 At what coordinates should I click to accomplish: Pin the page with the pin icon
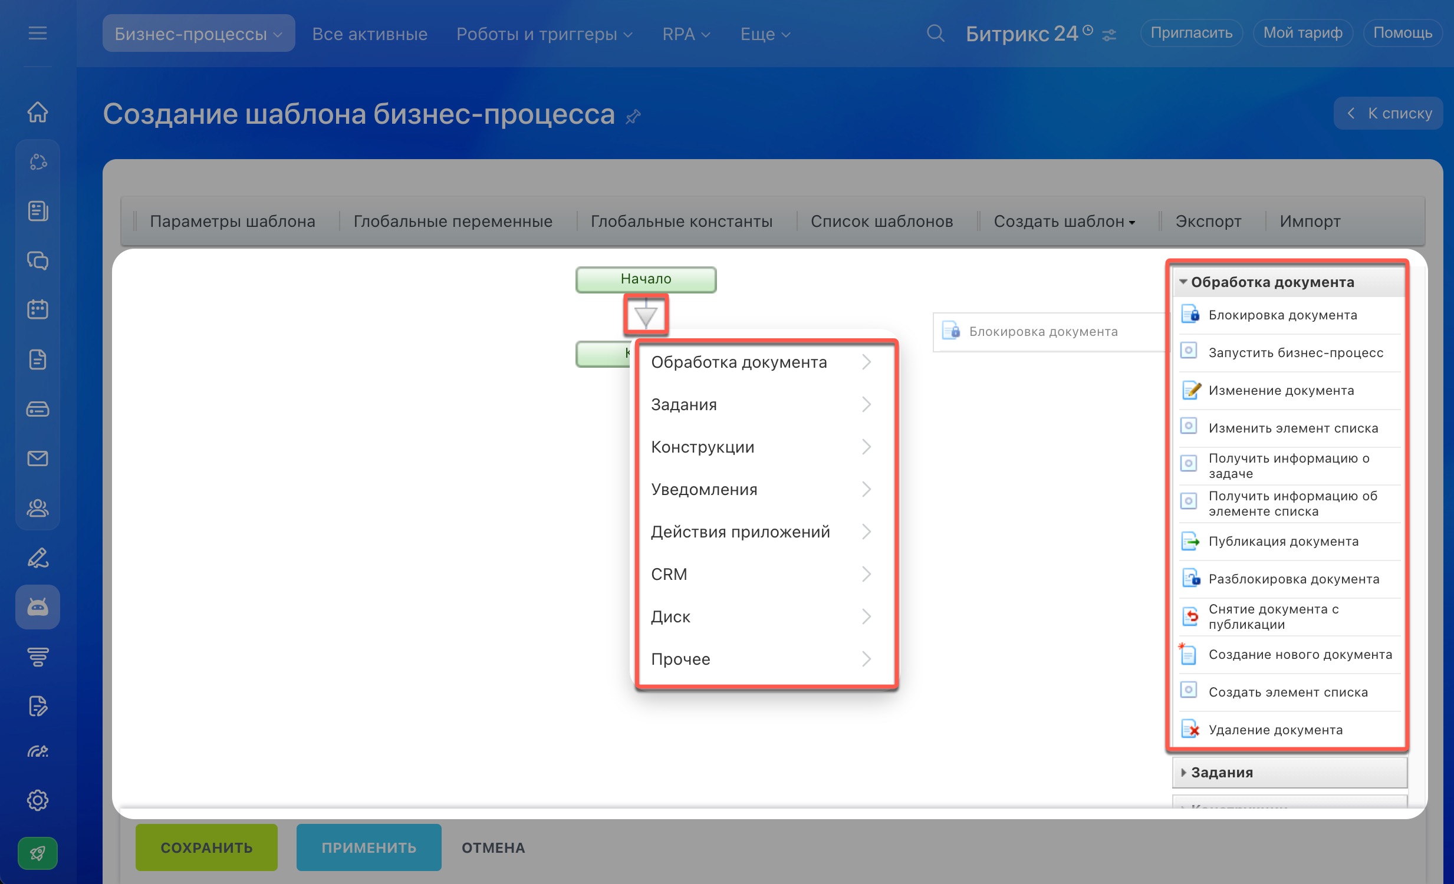pos(633,116)
